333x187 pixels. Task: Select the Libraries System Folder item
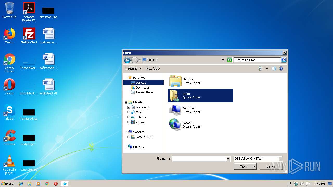pyautogui.click(x=201, y=81)
